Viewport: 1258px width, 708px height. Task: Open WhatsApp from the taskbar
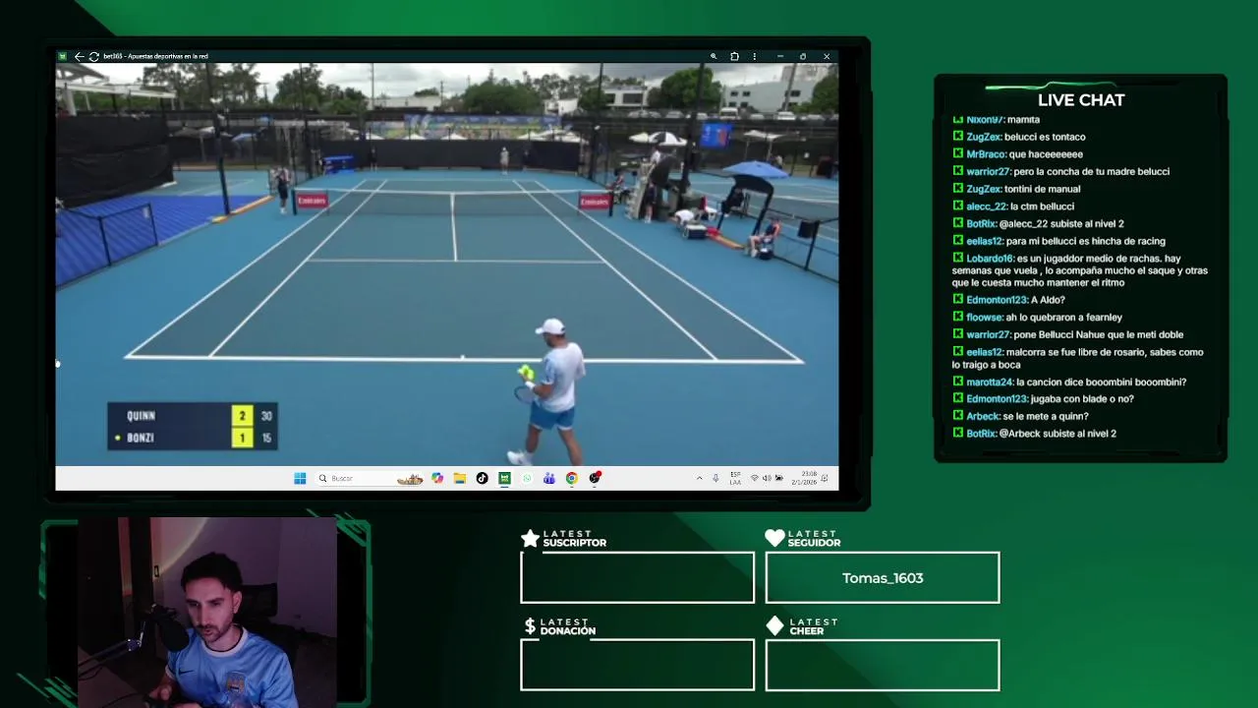coord(527,478)
